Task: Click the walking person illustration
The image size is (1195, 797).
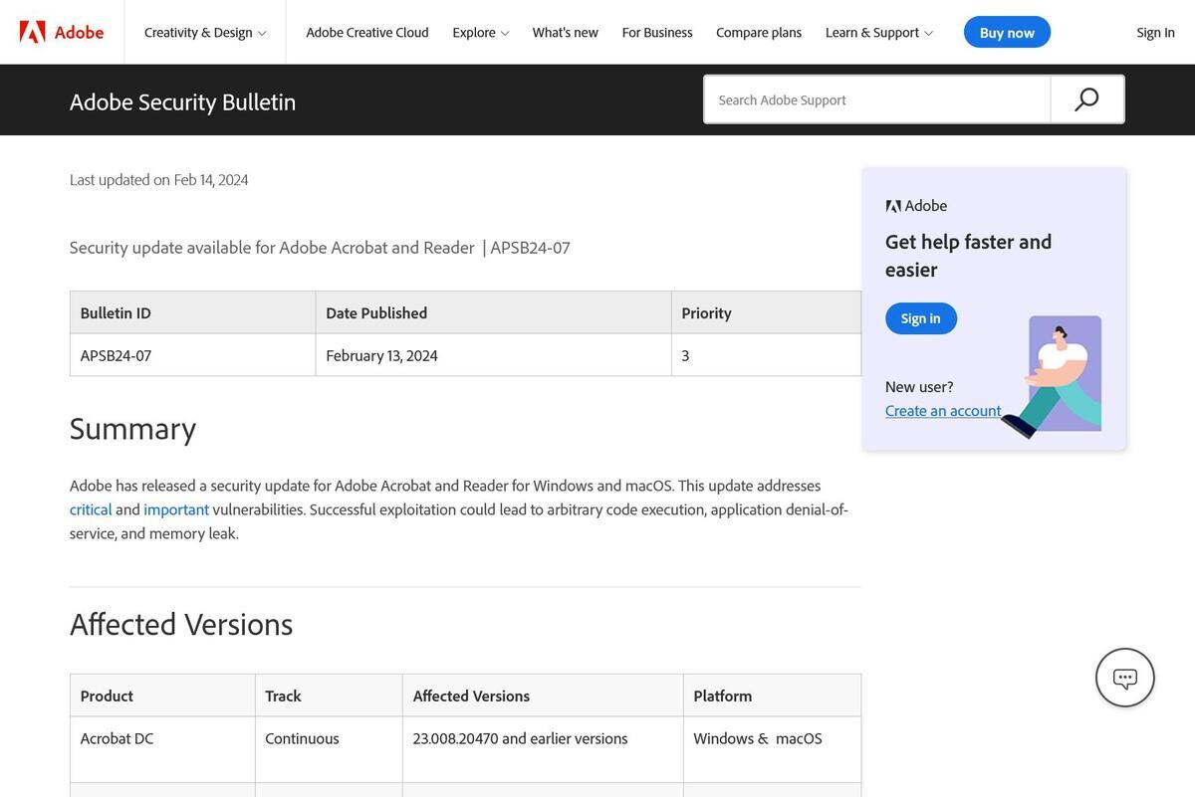Action: [1052, 376]
